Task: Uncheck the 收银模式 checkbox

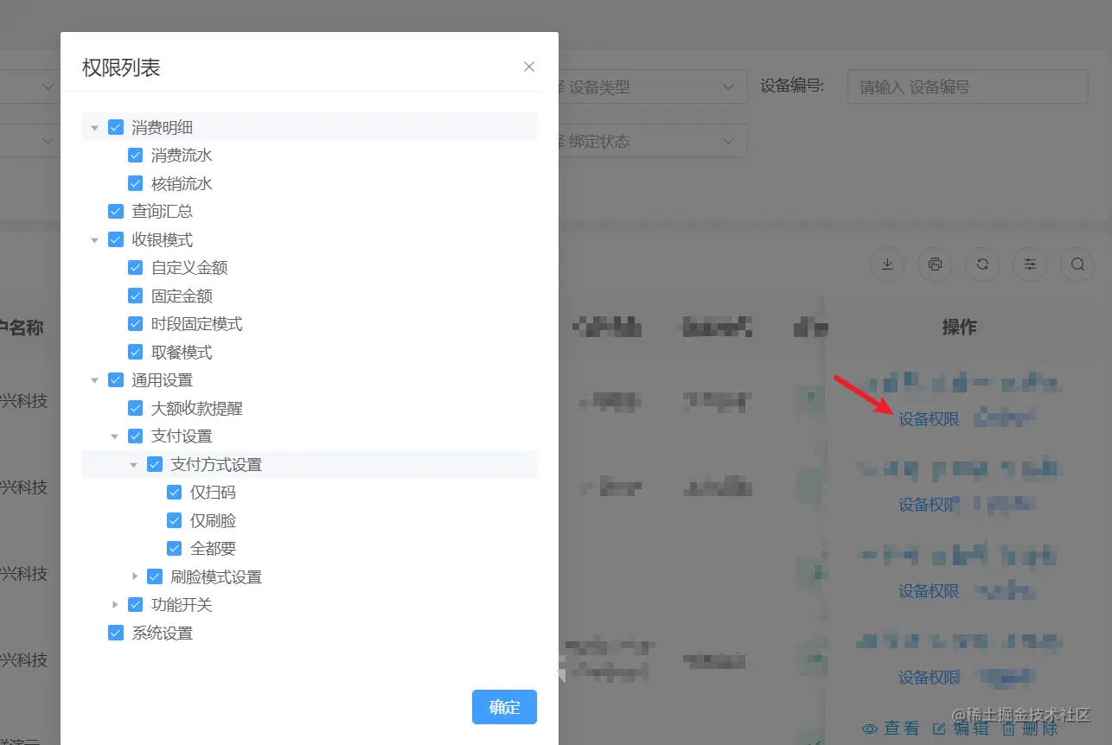Action: pos(116,239)
